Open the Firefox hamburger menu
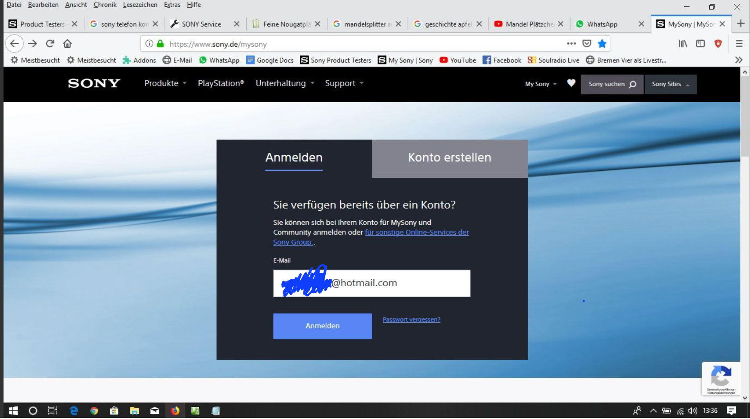The height and width of the screenshot is (419, 750). tap(739, 43)
